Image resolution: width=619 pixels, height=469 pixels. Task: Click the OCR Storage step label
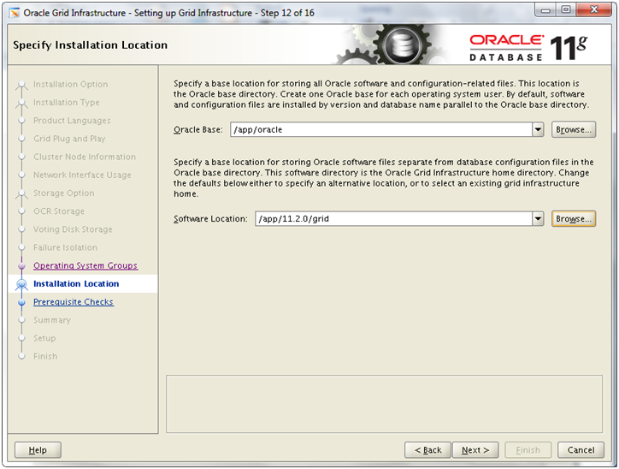point(59,211)
